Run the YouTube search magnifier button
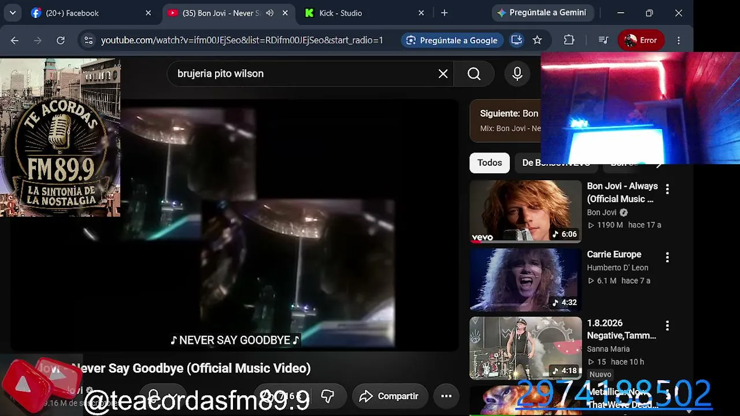The image size is (740, 416). point(474,74)
